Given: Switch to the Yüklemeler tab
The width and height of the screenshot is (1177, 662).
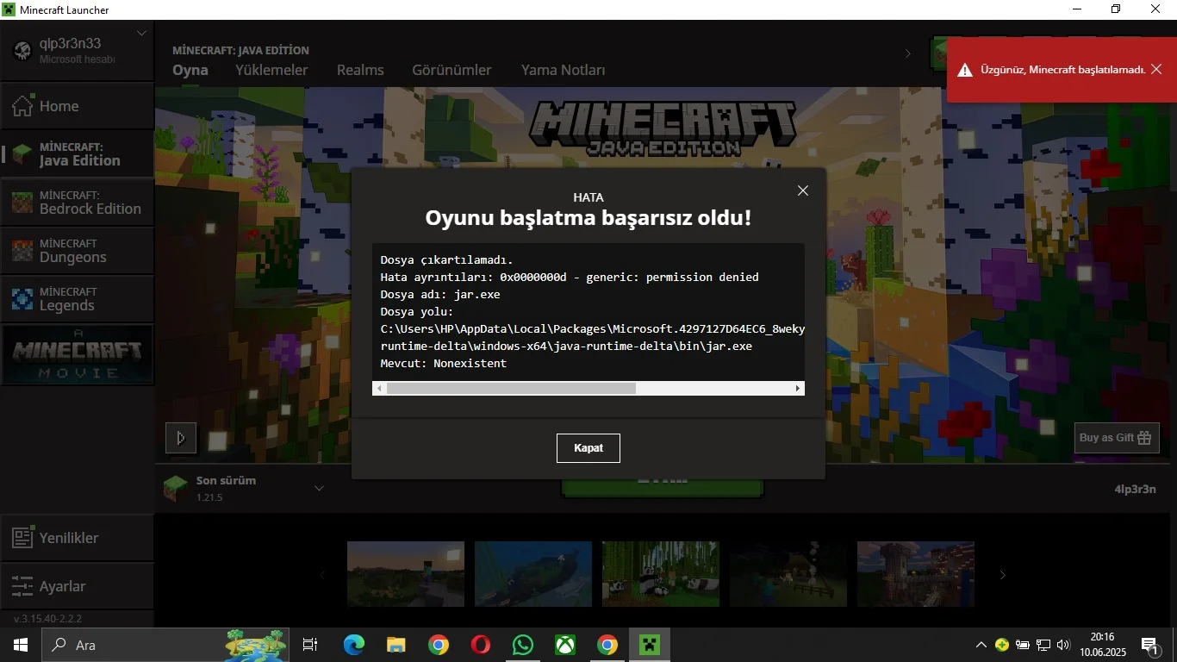Looking at the screenshot, I should (271, 70).
